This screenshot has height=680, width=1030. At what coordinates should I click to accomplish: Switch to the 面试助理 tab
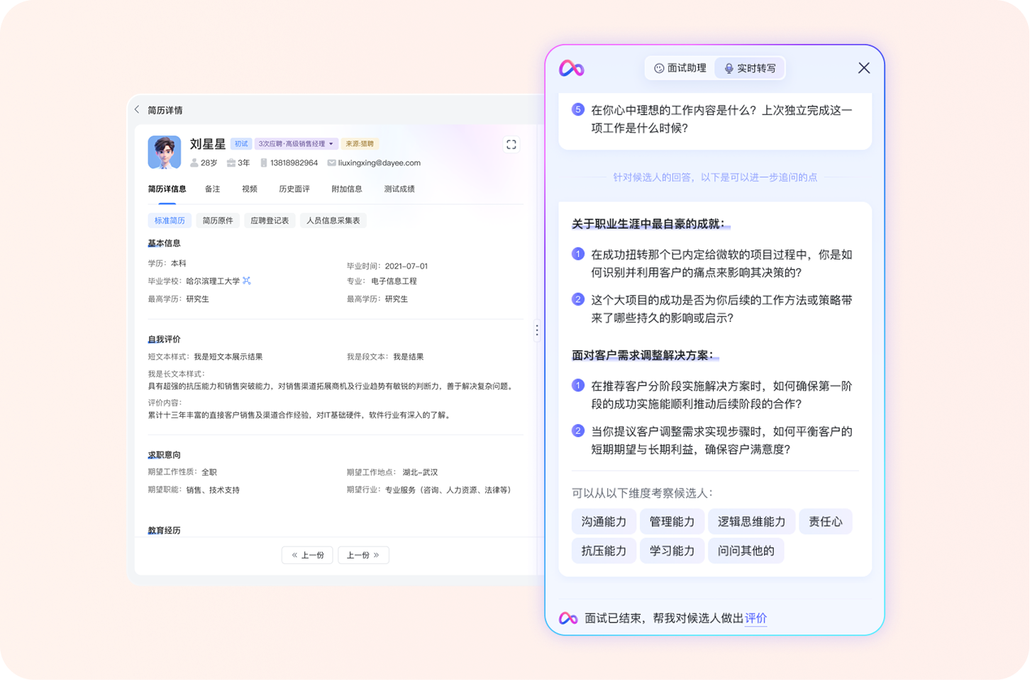pyautogui.click(x=680, y=68)
